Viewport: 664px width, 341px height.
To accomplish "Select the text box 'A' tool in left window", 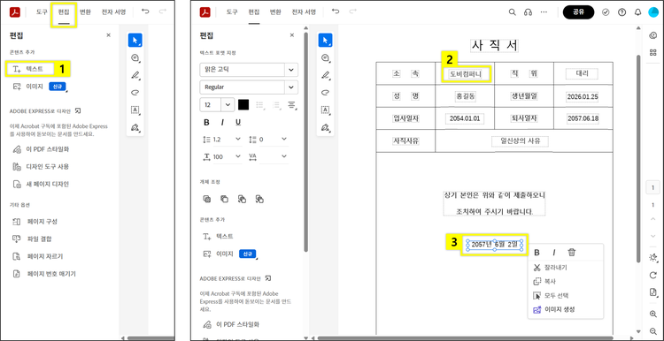I will tap(135, 110).
